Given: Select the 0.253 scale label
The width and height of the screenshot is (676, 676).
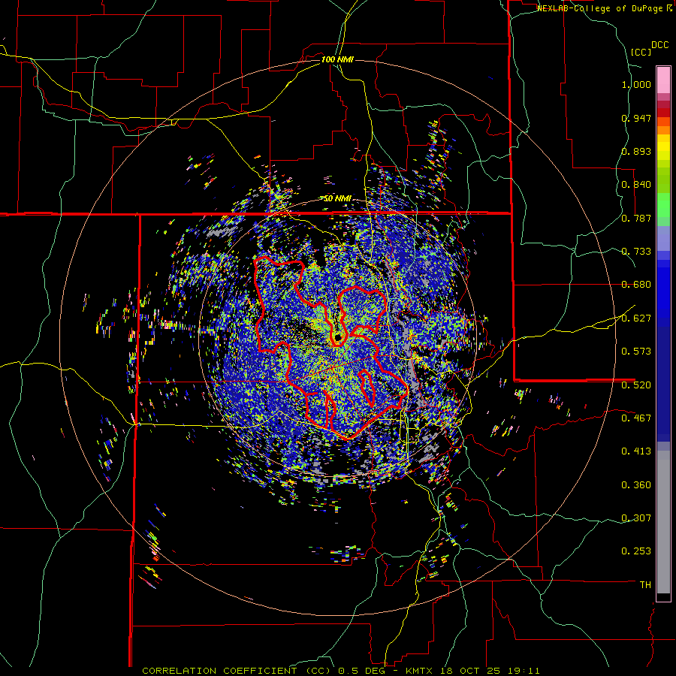Looking at the screenshot, I should point(636,551).
